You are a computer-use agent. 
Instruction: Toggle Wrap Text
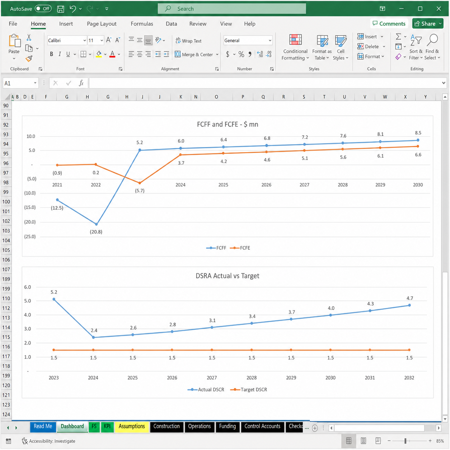[x=188, y=41]
